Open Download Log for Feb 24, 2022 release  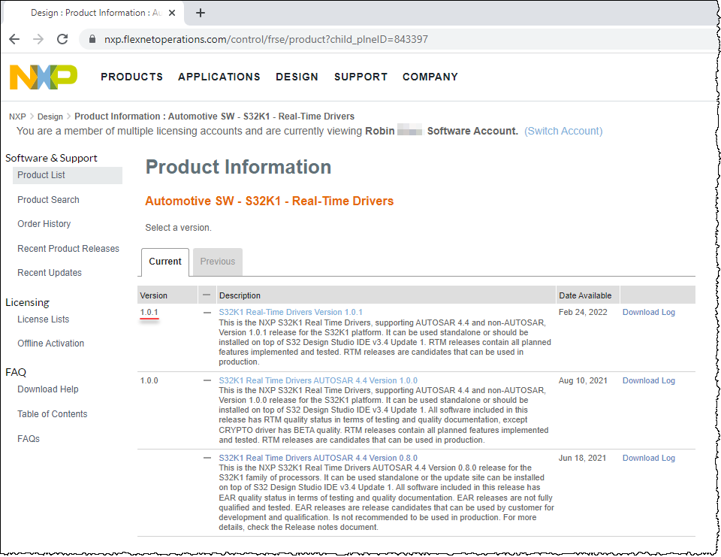pyautogui.click(x=648, y=312)
